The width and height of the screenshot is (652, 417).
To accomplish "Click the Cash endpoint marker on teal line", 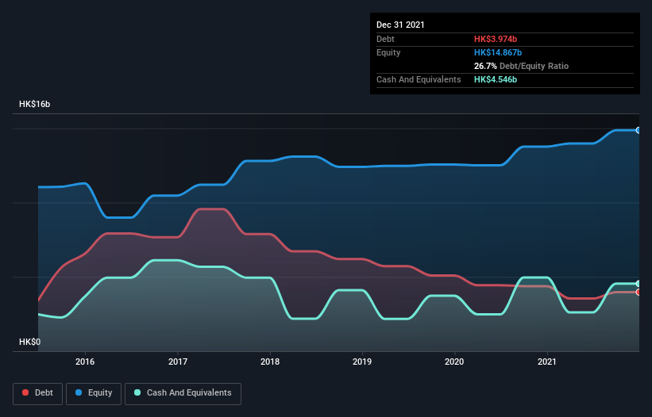I will point(638,284).
